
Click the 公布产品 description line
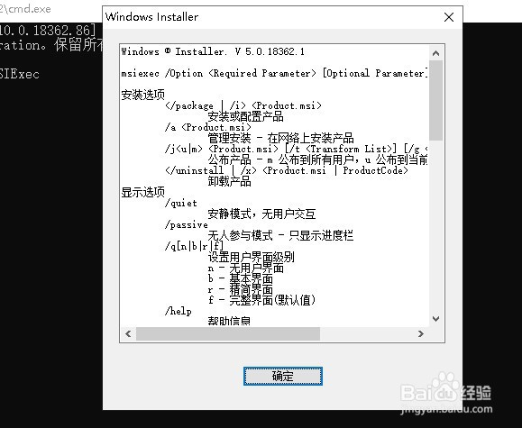click(x=317, y=160)
